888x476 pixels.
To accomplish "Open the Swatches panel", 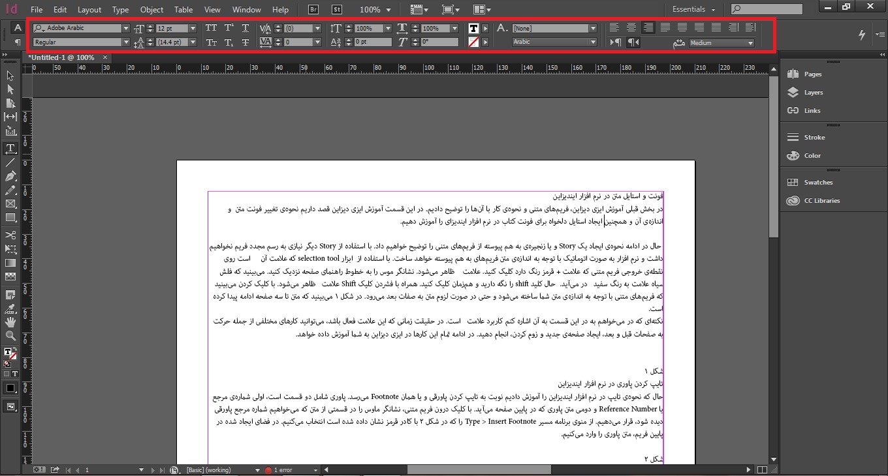I will (818, 183).
